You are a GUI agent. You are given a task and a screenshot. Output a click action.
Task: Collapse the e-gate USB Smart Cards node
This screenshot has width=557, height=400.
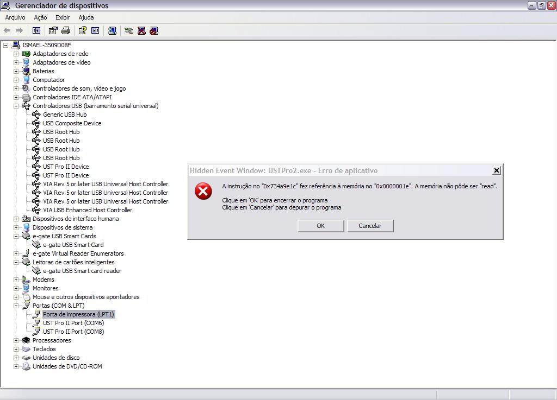click(16, 236)
